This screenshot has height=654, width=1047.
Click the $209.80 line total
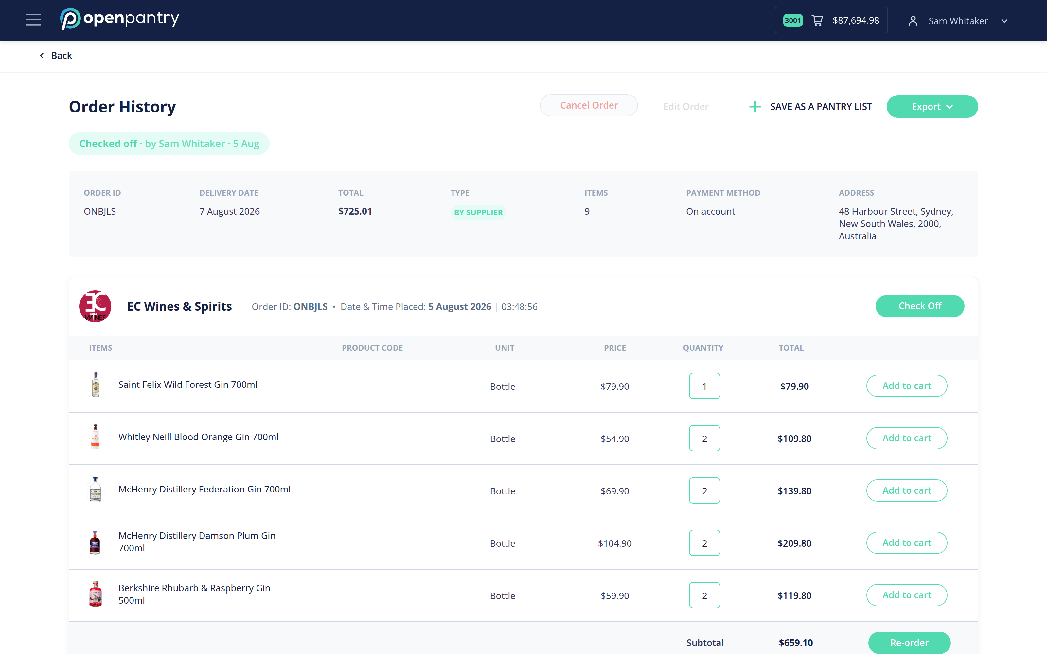click(794, 543)
